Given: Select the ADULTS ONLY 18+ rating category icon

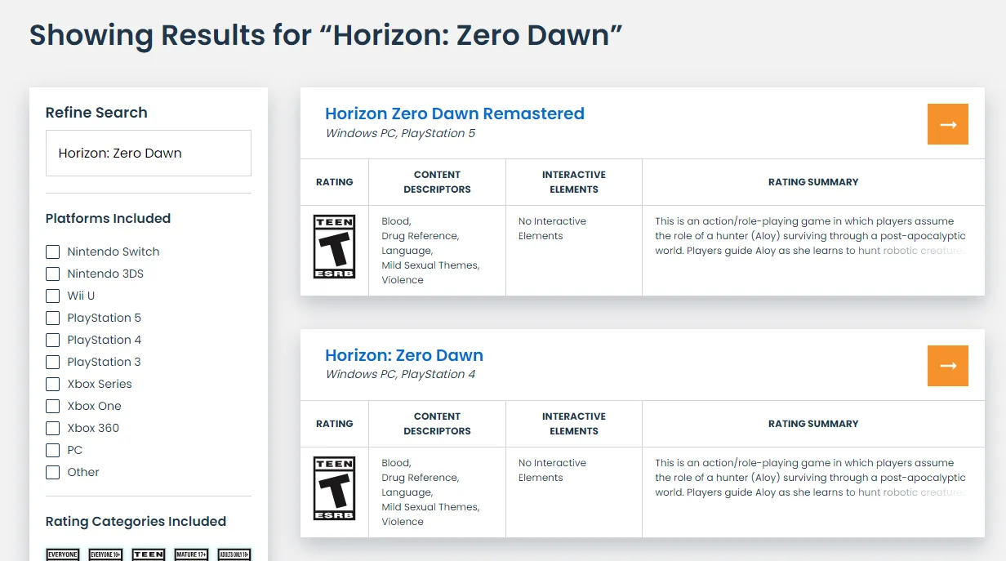Looking at the screenshot, I should 234,554.
